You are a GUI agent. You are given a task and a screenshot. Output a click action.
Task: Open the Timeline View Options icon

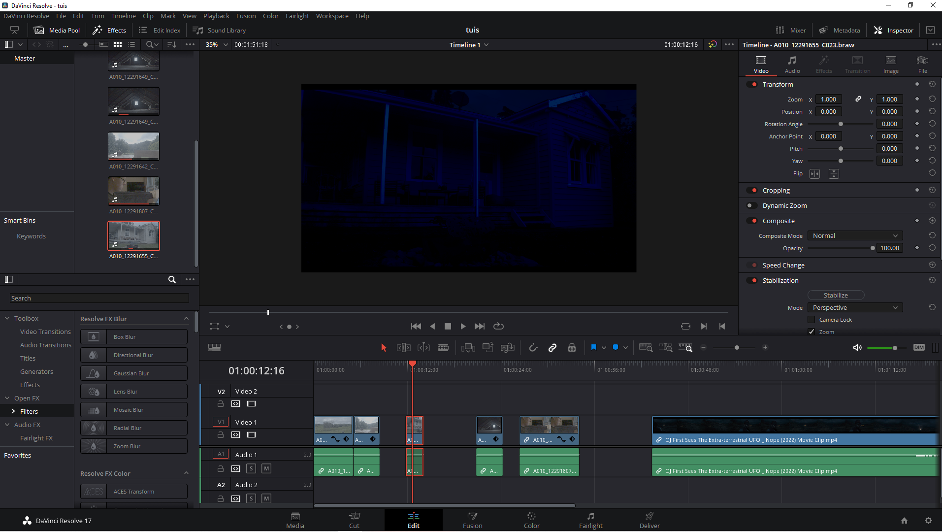click(x=215, y=348)
